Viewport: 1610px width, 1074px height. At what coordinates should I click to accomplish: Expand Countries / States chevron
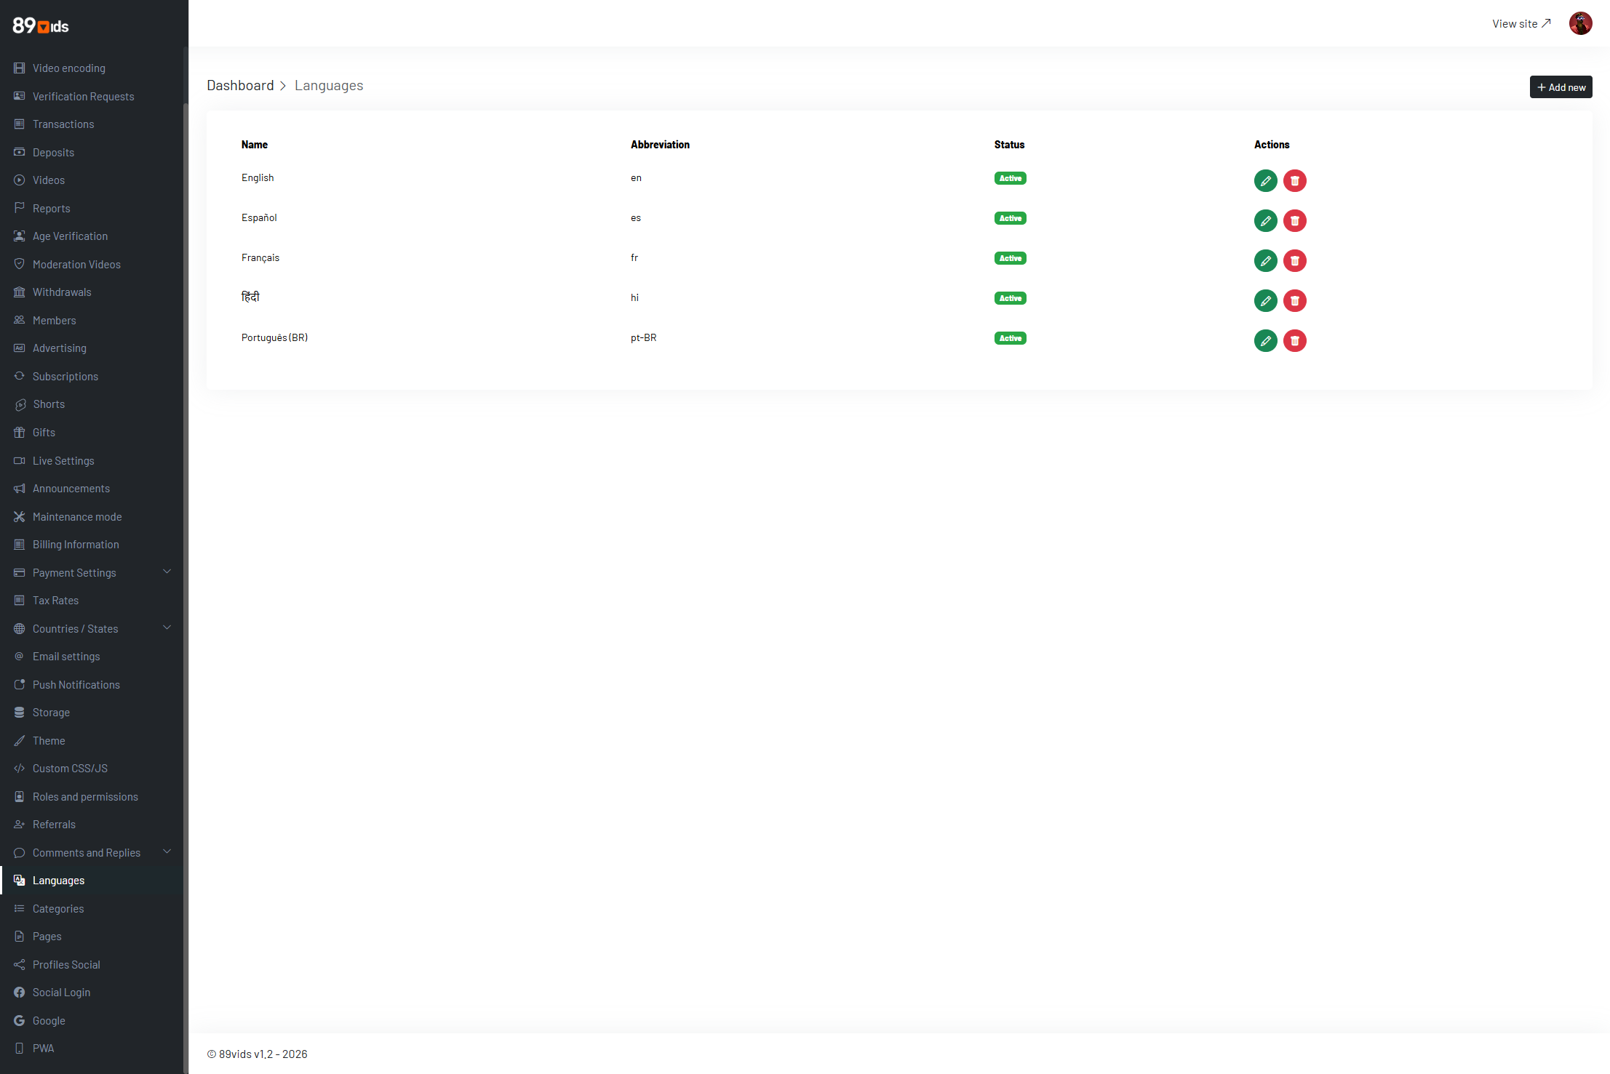coord(167,628)
